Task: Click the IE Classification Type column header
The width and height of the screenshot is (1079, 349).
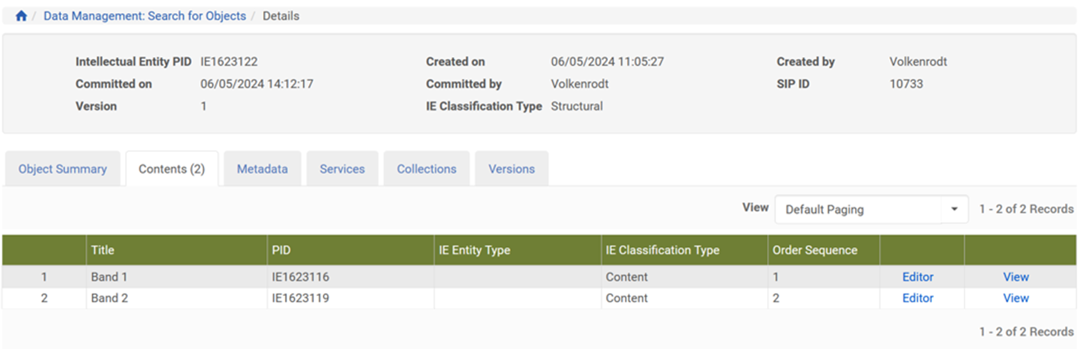Action: pyautogui.click(x=662, y=250)
